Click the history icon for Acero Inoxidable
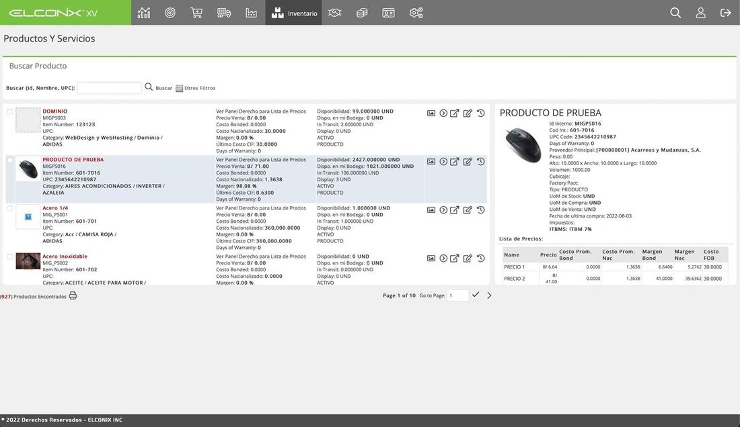740x427 pixels. (480, 258)
